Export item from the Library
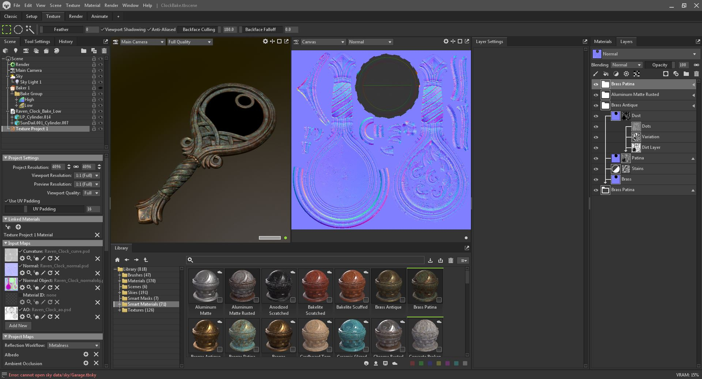The height and width of the screenshot is (379, 702). [x=441, y=260]
